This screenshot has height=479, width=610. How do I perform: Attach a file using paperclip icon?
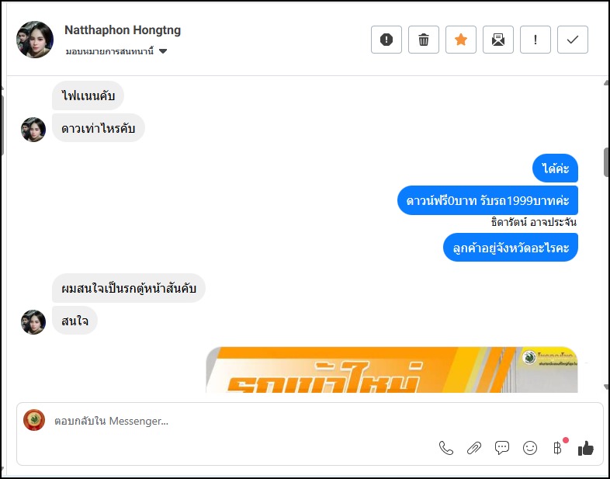474,448
